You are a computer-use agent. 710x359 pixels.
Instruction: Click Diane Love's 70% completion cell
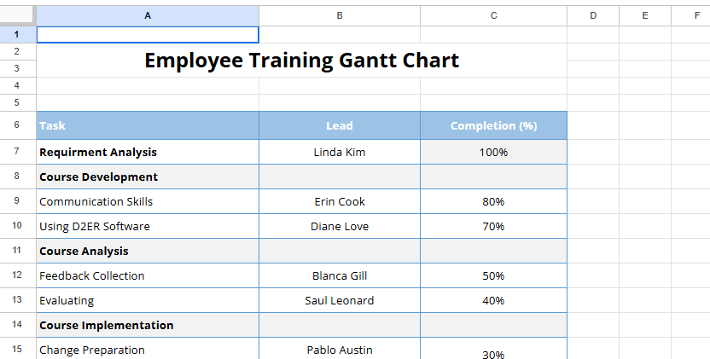click(493, 226)
